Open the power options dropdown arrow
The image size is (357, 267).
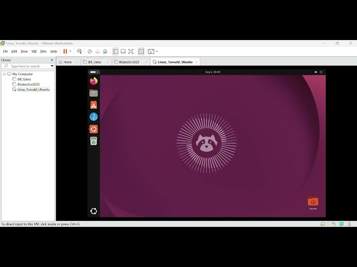[70, 51]
